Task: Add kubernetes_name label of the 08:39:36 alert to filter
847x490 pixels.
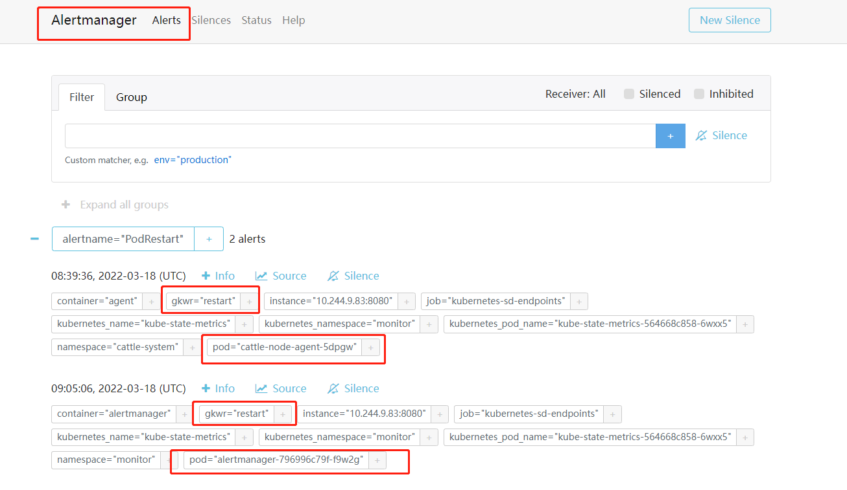Action: [x=244, y=324]
